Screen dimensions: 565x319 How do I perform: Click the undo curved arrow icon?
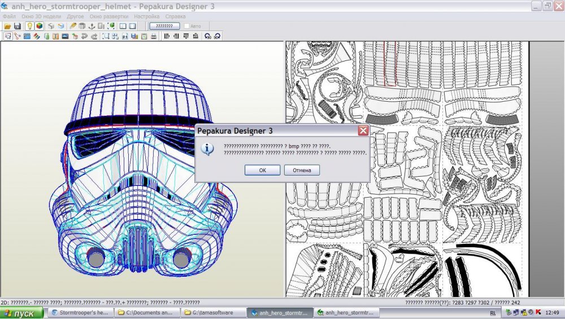coord(84,36)
